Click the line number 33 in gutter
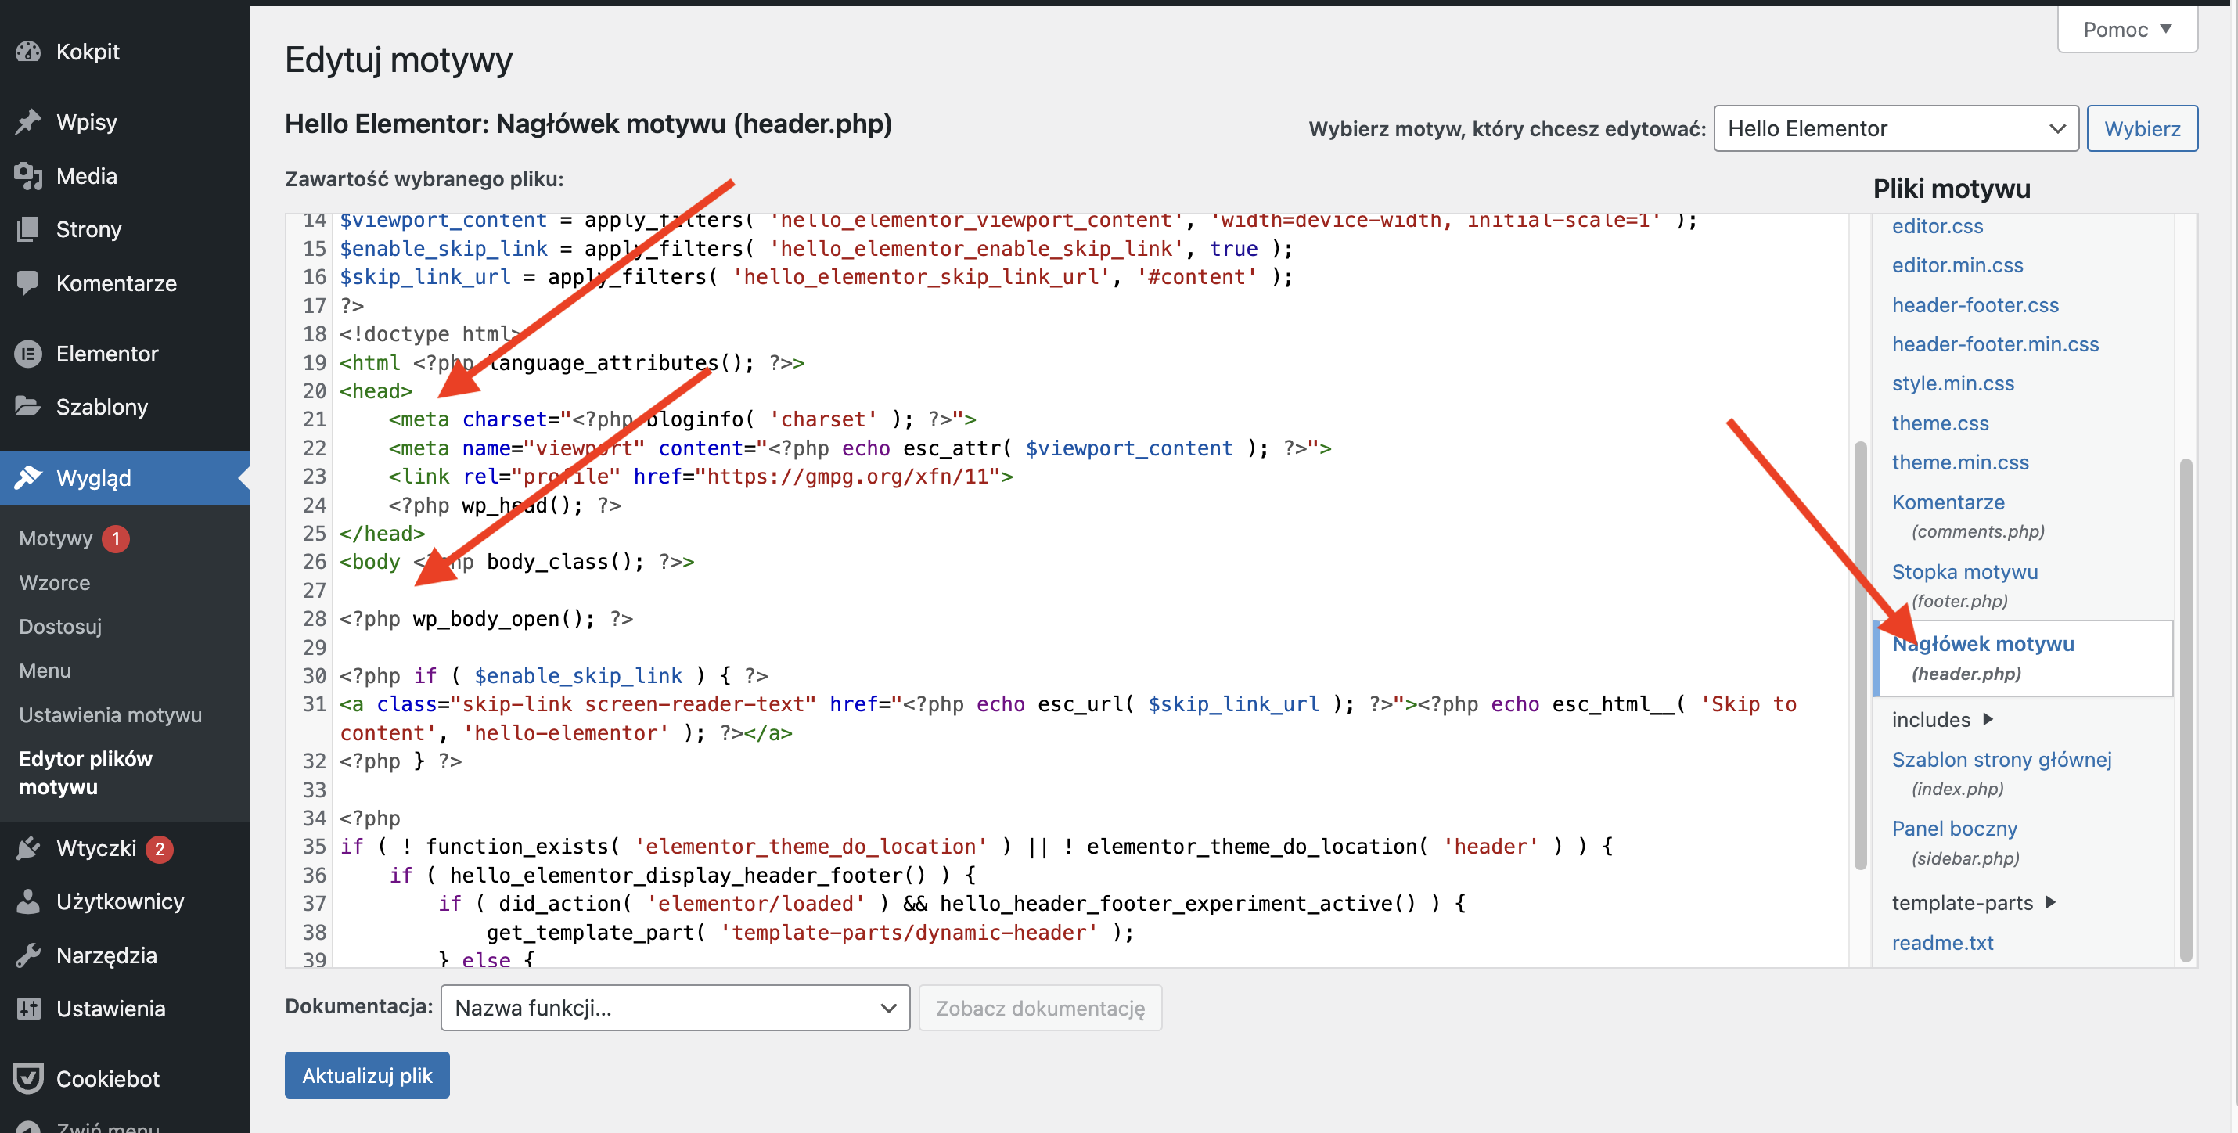Screen dimensions: 2238x1133 click(x=314, y=790)
